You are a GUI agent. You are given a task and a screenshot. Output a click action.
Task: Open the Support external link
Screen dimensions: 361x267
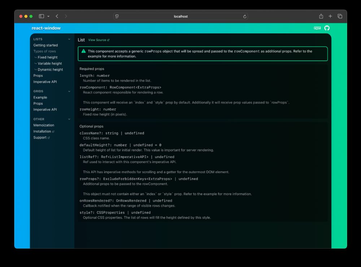click(42, 137)
